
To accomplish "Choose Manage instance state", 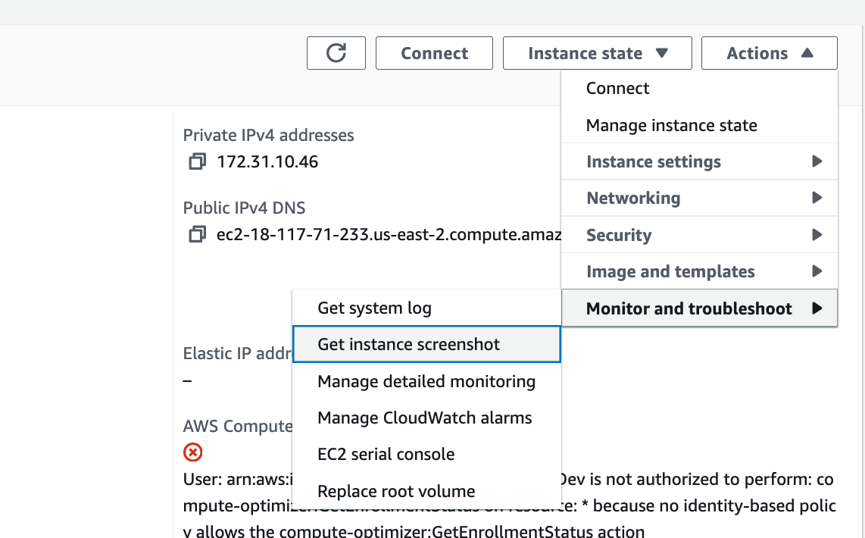I will pos(671,125).
